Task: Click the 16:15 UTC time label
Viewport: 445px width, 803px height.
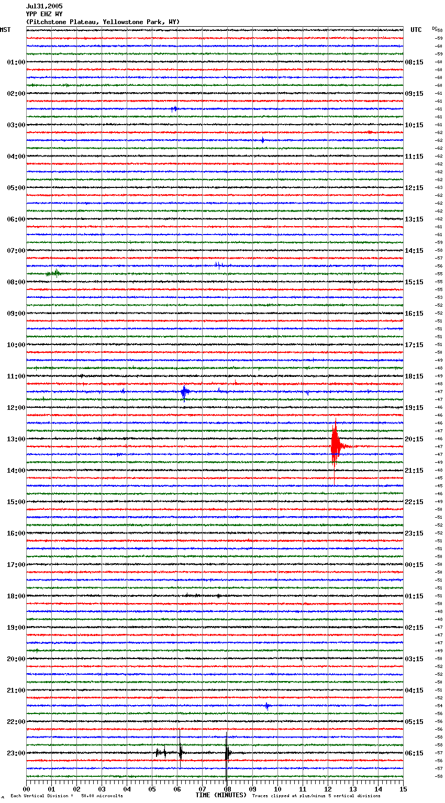Action: coord(414,314)
